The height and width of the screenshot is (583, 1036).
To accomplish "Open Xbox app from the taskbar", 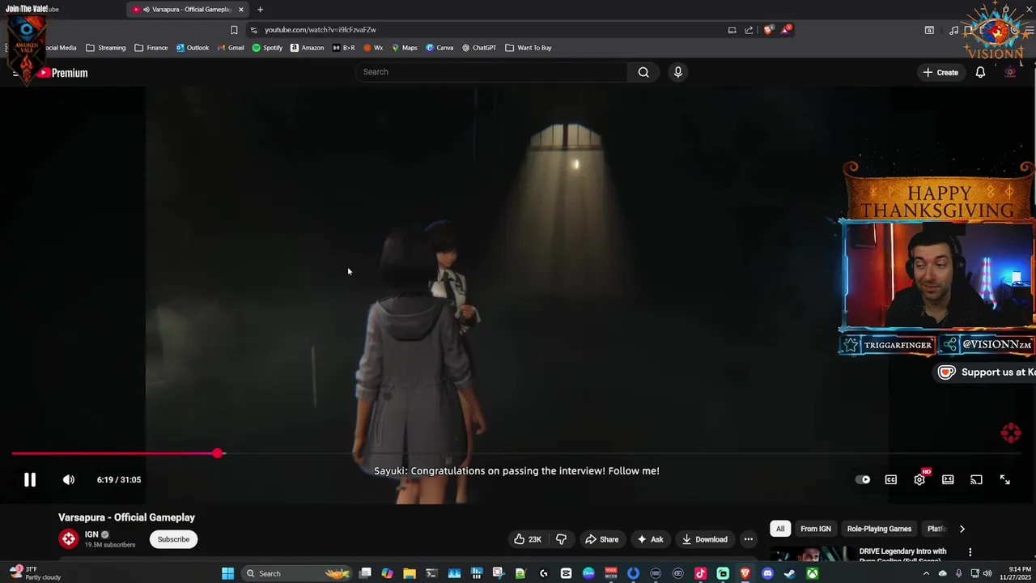I will click(x=812, y=573).
